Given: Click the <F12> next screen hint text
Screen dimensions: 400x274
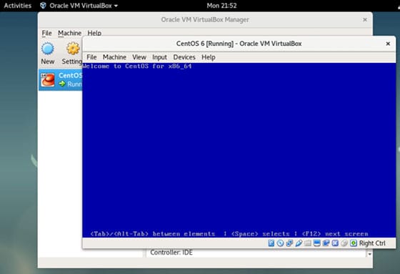Looking at the screenshot, I should pos(335,234).
